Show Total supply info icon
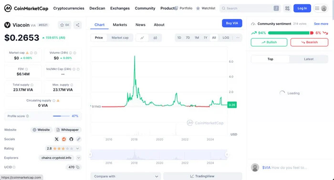Screen dimensions: 334x180 click(x=32, y=85)
